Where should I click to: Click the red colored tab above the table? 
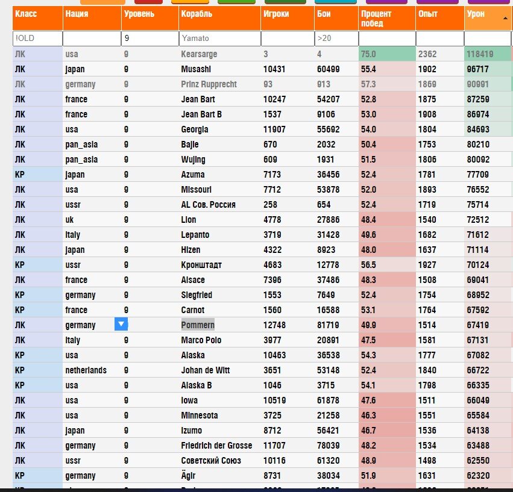148,2
